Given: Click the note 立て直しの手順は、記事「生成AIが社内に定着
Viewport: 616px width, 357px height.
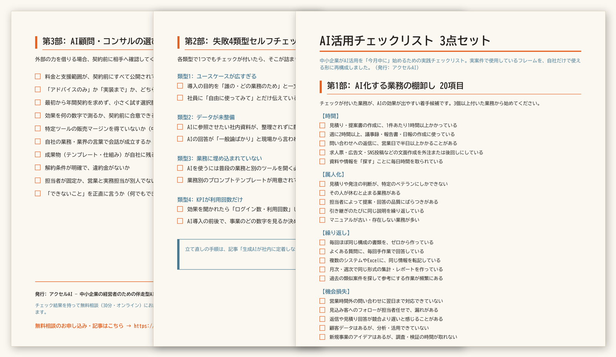Looking at the screenshot, I should 240,249.
